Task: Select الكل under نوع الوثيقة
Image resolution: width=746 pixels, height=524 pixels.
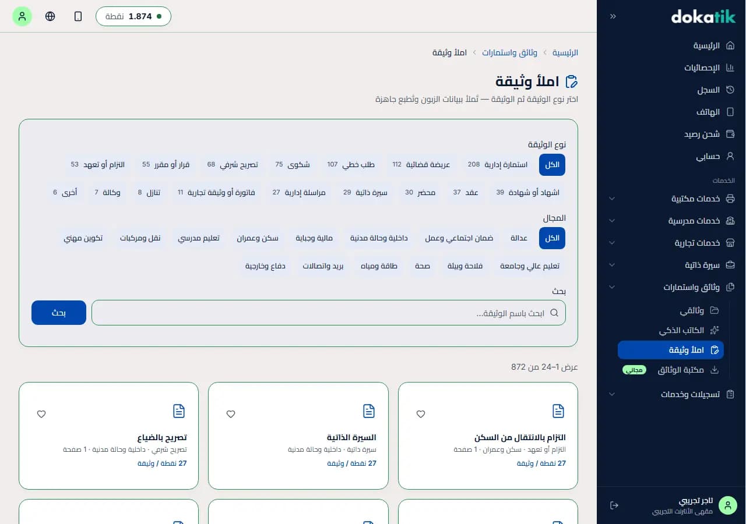Action: coord(552,165)
